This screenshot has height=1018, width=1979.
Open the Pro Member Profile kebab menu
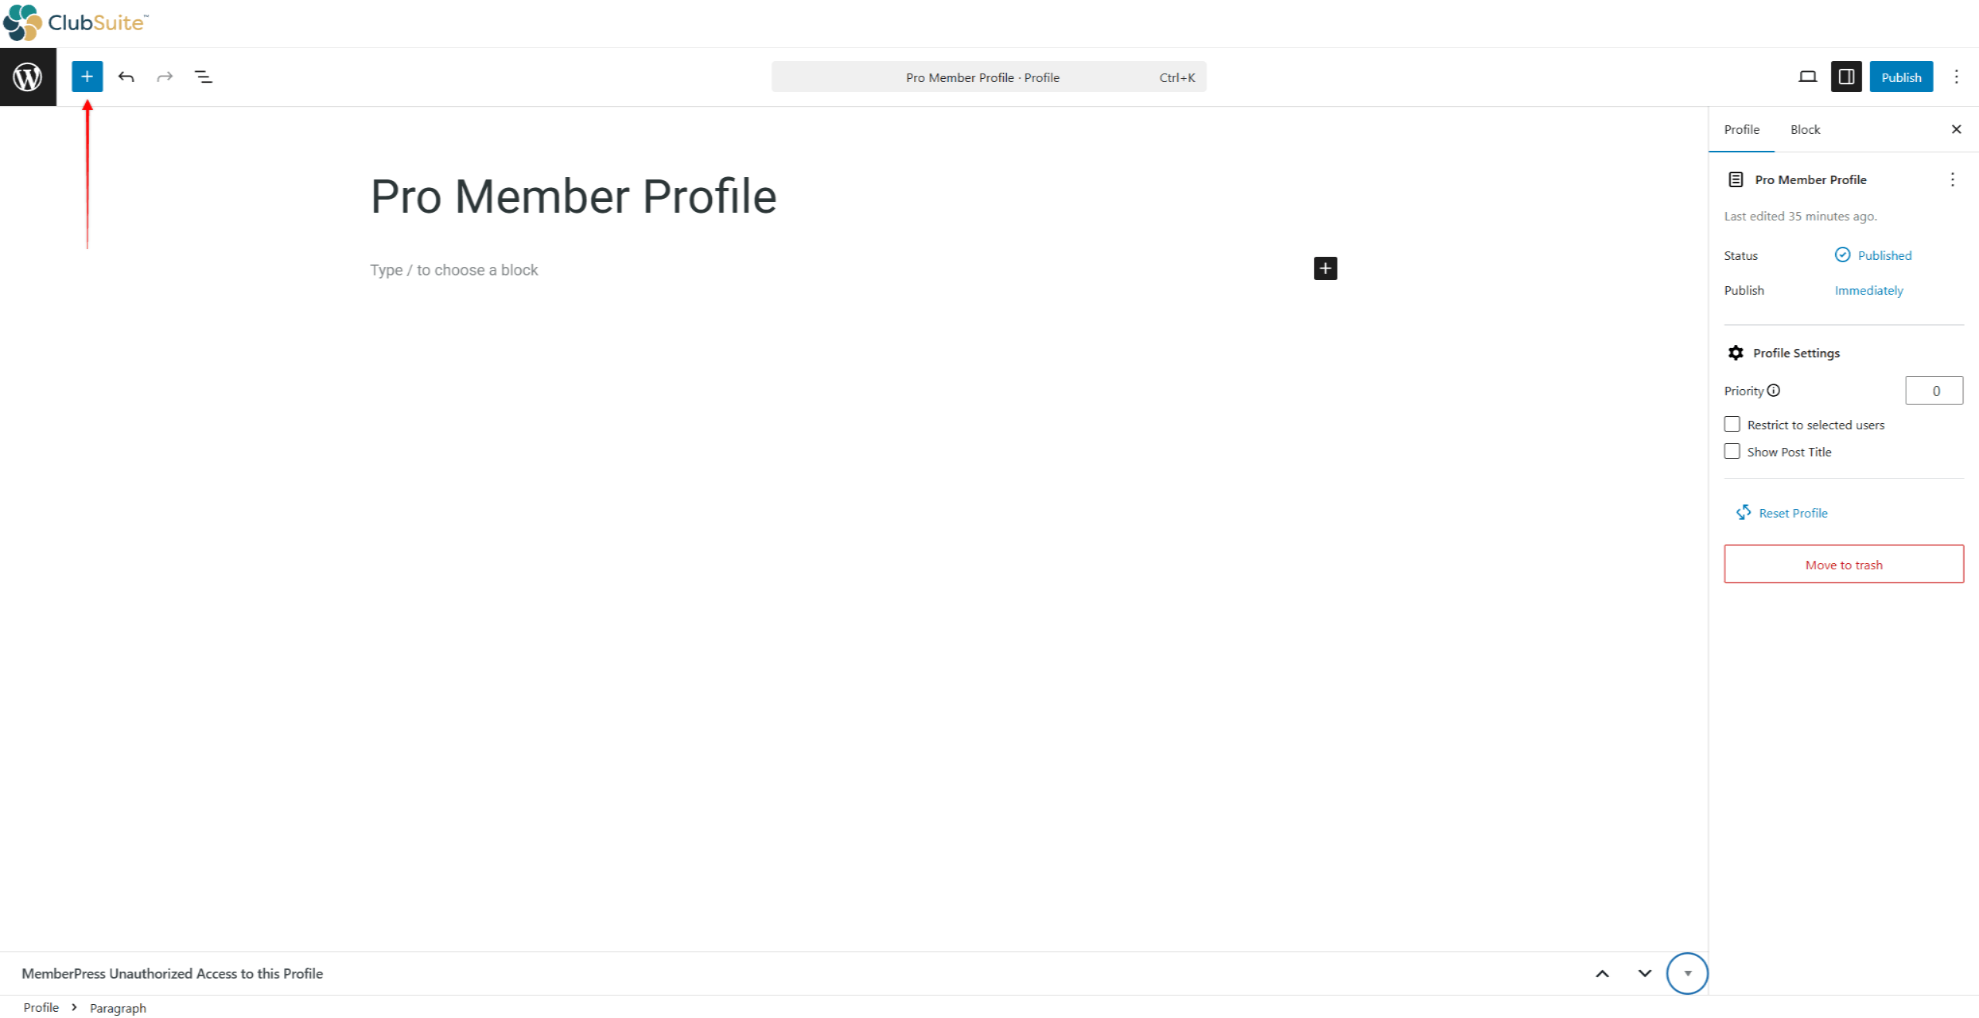click(1953, 179)
